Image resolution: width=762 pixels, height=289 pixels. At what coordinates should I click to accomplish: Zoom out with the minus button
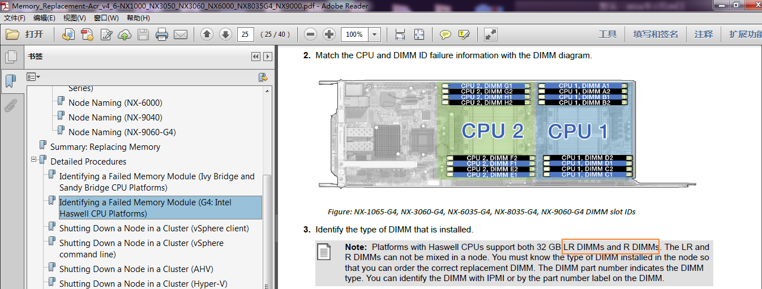310,34
